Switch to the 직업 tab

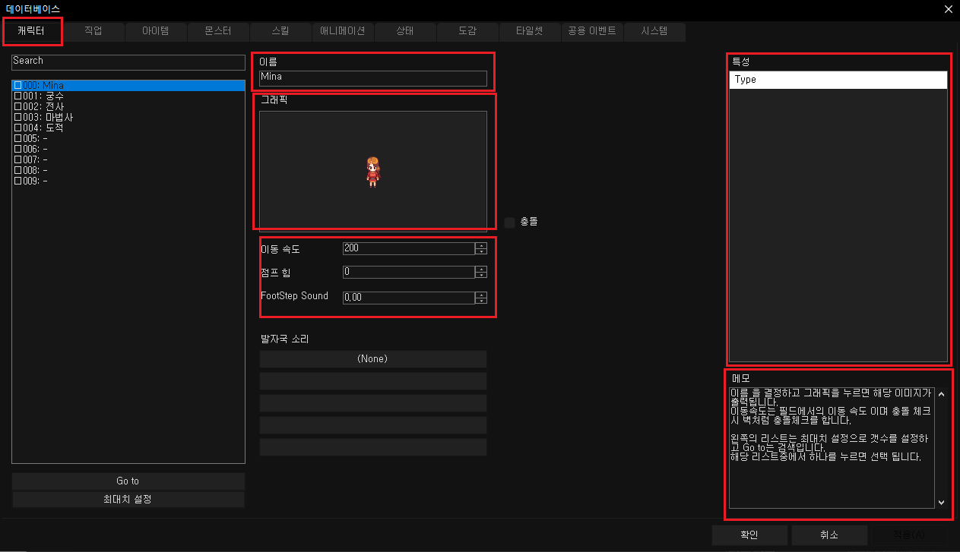point(93,31)
